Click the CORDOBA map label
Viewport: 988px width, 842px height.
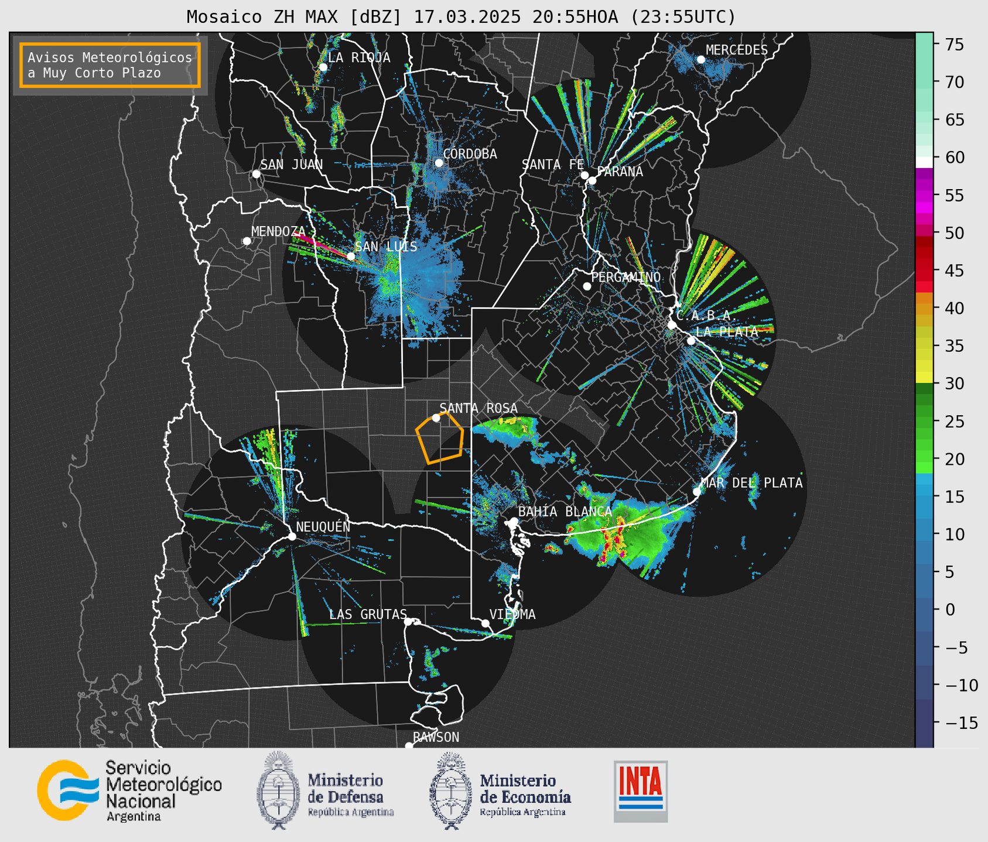point(470,154)
